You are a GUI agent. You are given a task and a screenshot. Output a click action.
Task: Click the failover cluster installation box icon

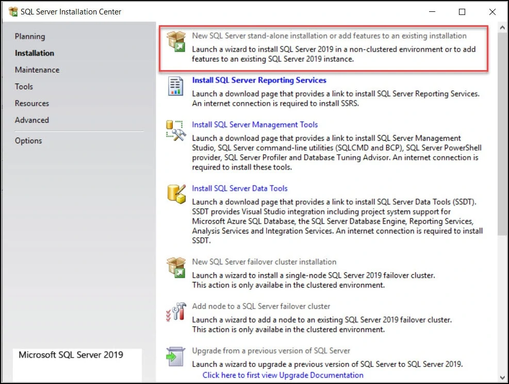click(176, 268)
